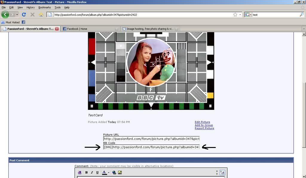Click the Remove Text Formatting icon
This screenshot has height=178, width=306.
[x=79, y=172]
